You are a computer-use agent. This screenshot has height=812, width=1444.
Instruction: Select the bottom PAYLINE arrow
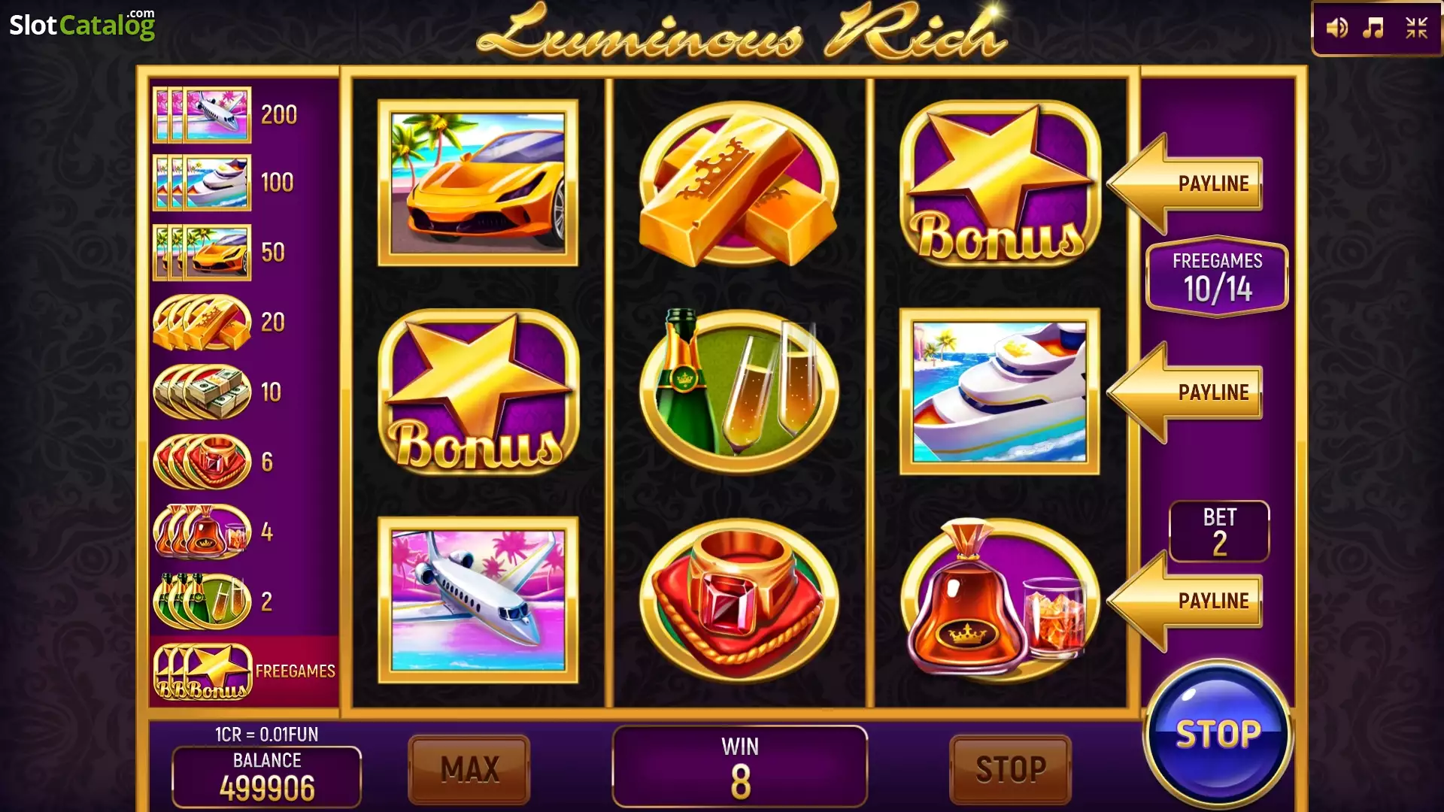pos(1185,601)
